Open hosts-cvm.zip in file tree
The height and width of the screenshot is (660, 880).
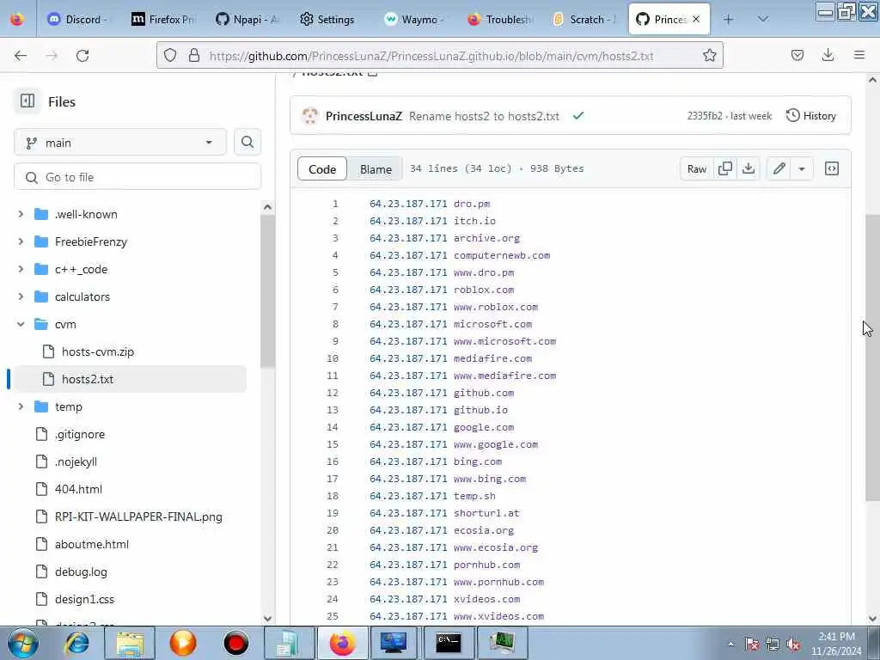coord(98,351)
